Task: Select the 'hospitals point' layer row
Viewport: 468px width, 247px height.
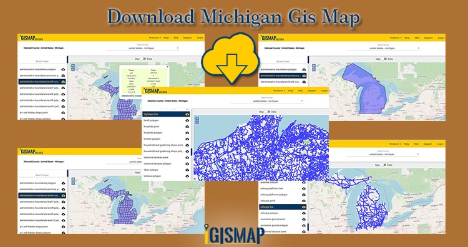Action: pos(166,127)
